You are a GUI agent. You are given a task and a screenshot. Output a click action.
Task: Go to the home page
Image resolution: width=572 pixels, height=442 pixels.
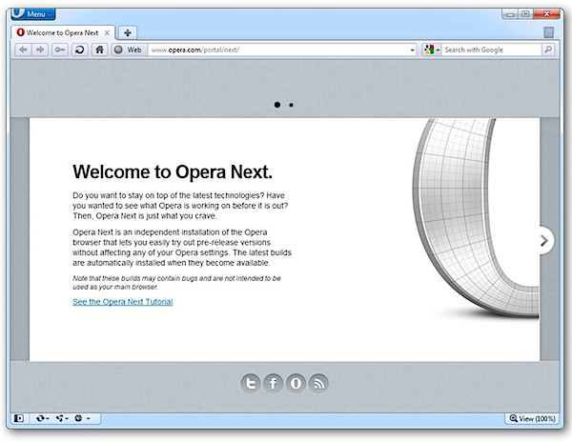pos(99,50)
